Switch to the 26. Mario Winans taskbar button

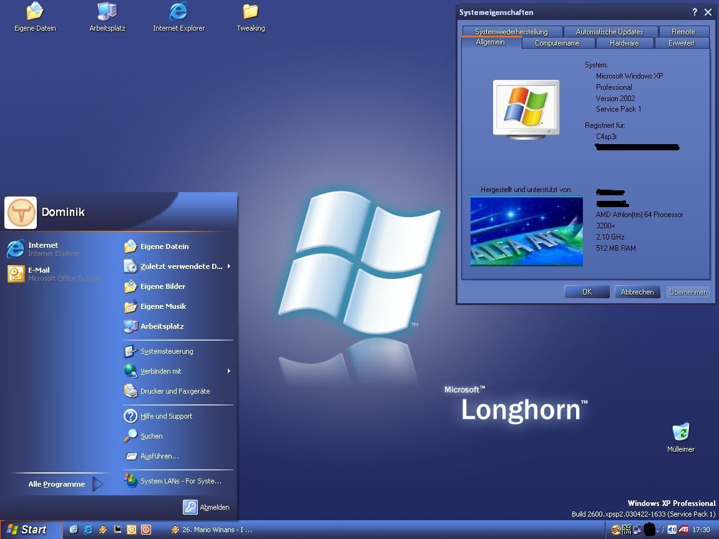(x=211, y=530)
